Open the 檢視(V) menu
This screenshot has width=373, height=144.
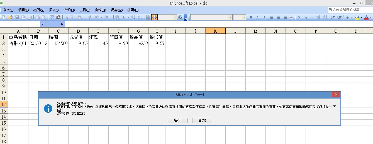(39, 10)
